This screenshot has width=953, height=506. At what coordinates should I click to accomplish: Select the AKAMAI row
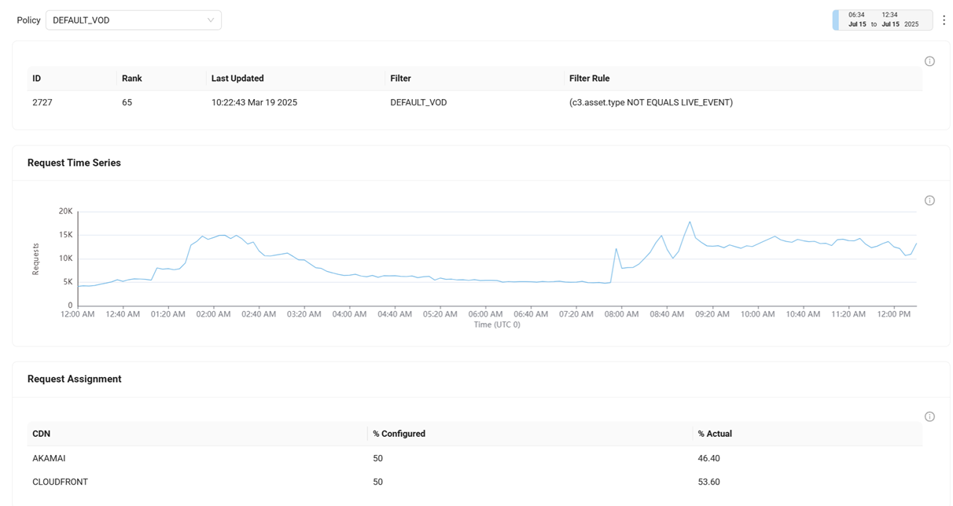(475, 458)
